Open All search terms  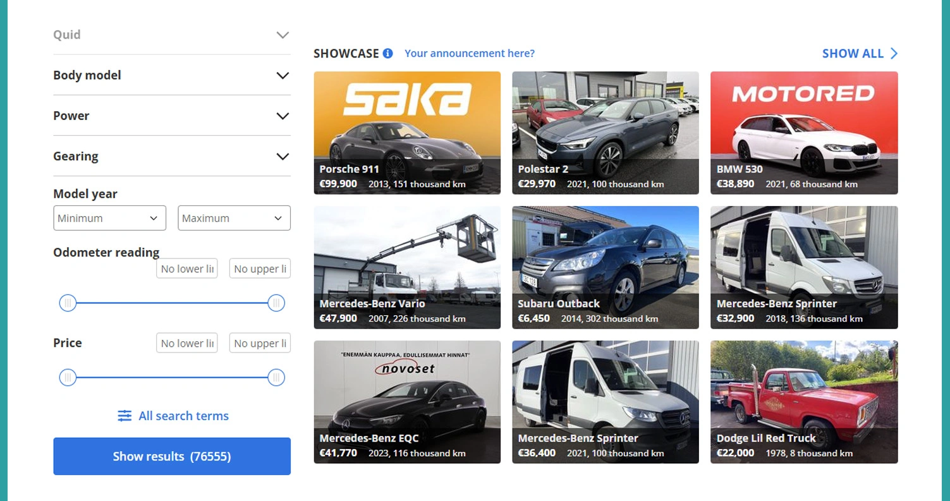pos(183,415)
